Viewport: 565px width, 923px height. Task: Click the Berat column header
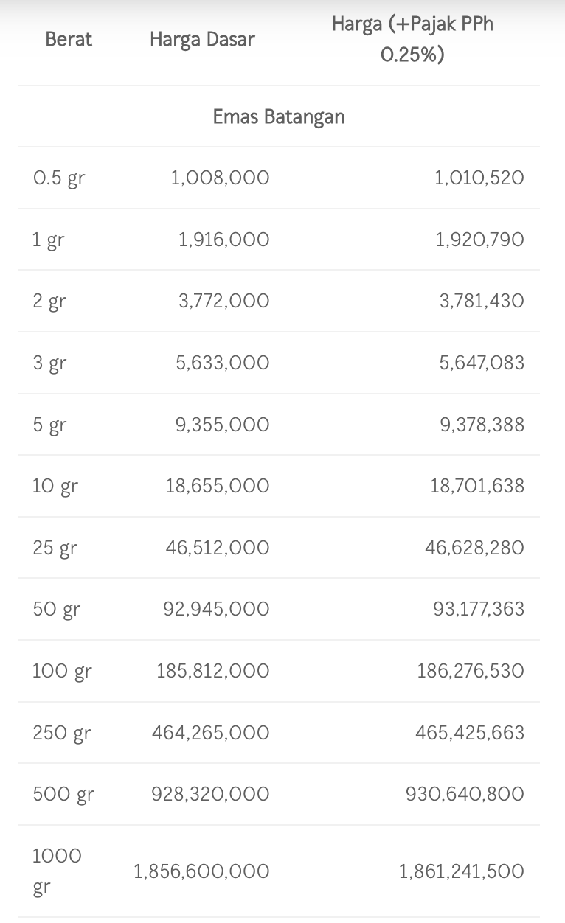point(69,39)
